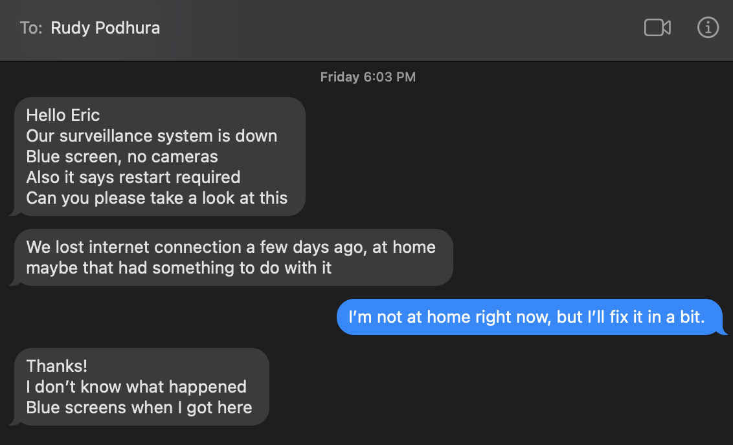Click "I don't know what happened" line
This screenshot has height=445, width=733.
click(136, 387)
